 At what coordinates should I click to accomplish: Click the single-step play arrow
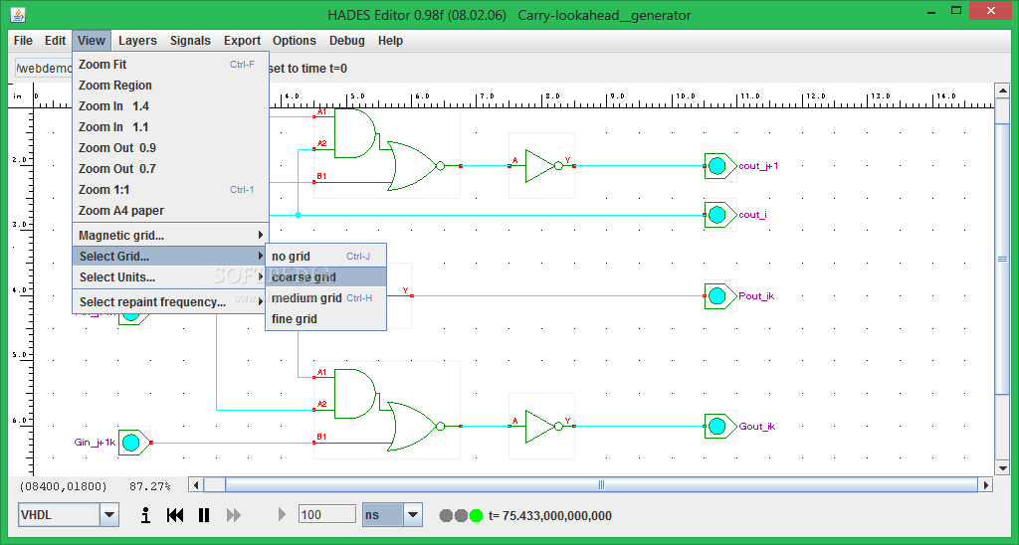(282, 514)
